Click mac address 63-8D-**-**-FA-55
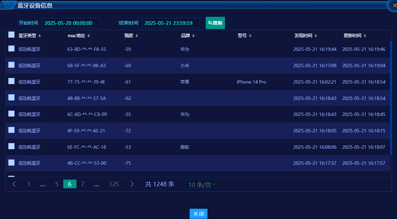This screenshot has width=397, height=219. click(x=87, y=50)
